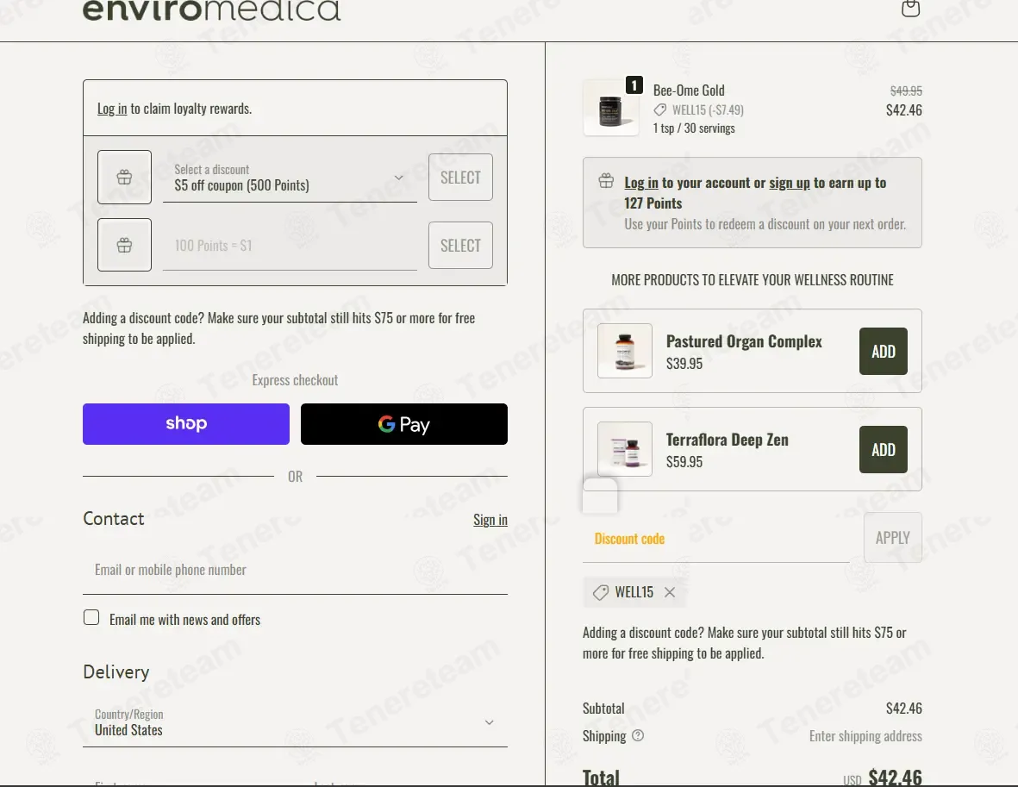Click the enviromedica logo
Image resolution: width=1018 pixels, height=787 pixels.
click(212, 10)
